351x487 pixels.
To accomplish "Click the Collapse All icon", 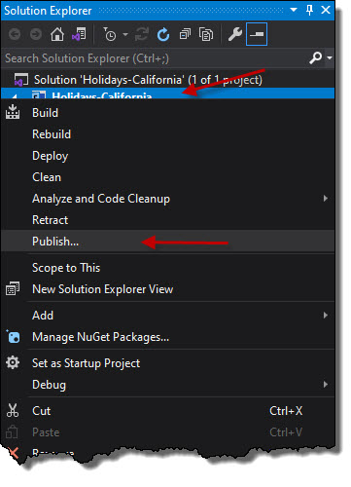I will (x=185, y=34).
